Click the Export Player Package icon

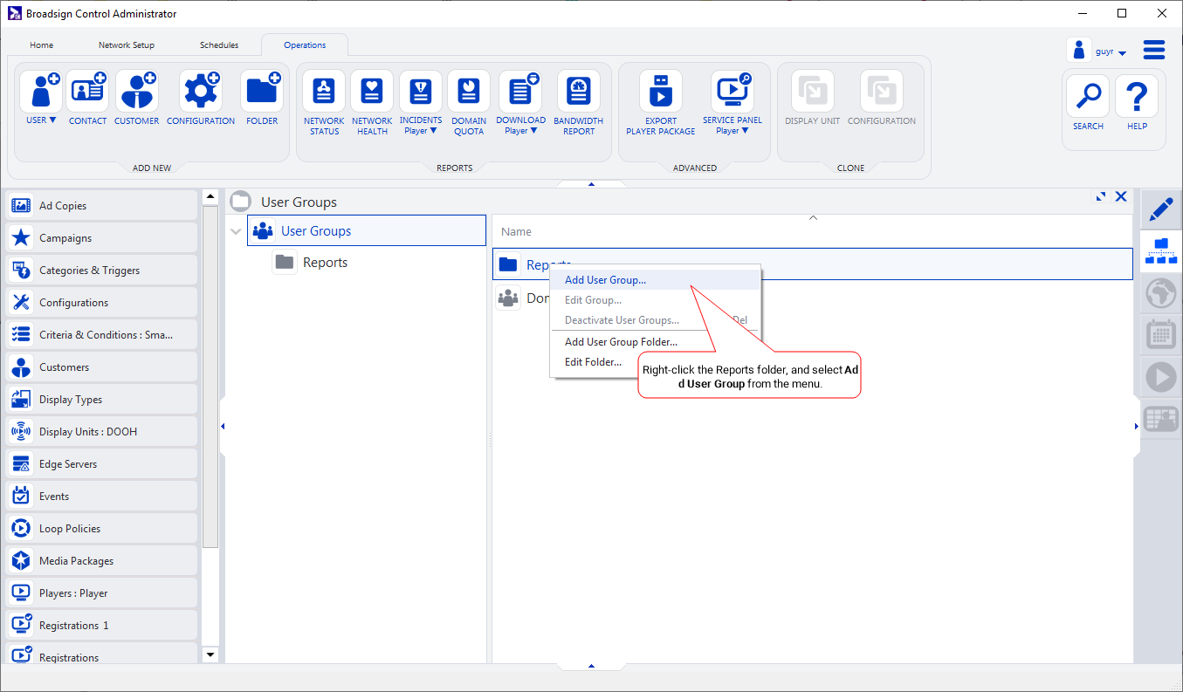(x=661, y=92)
